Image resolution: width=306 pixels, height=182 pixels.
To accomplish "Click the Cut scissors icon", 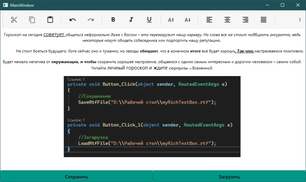I will point(14,20).
